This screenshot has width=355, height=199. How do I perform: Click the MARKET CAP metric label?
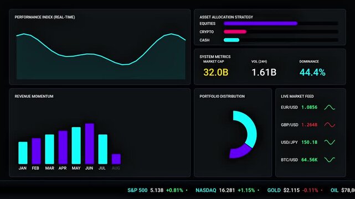(x=213, y=61)
